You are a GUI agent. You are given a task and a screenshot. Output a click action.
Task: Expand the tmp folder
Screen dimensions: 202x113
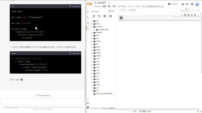[x=92, y=82]
